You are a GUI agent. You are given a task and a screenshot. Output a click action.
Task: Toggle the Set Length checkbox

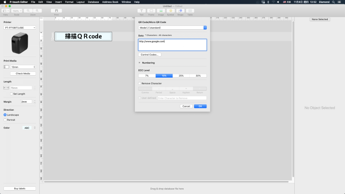11,94
